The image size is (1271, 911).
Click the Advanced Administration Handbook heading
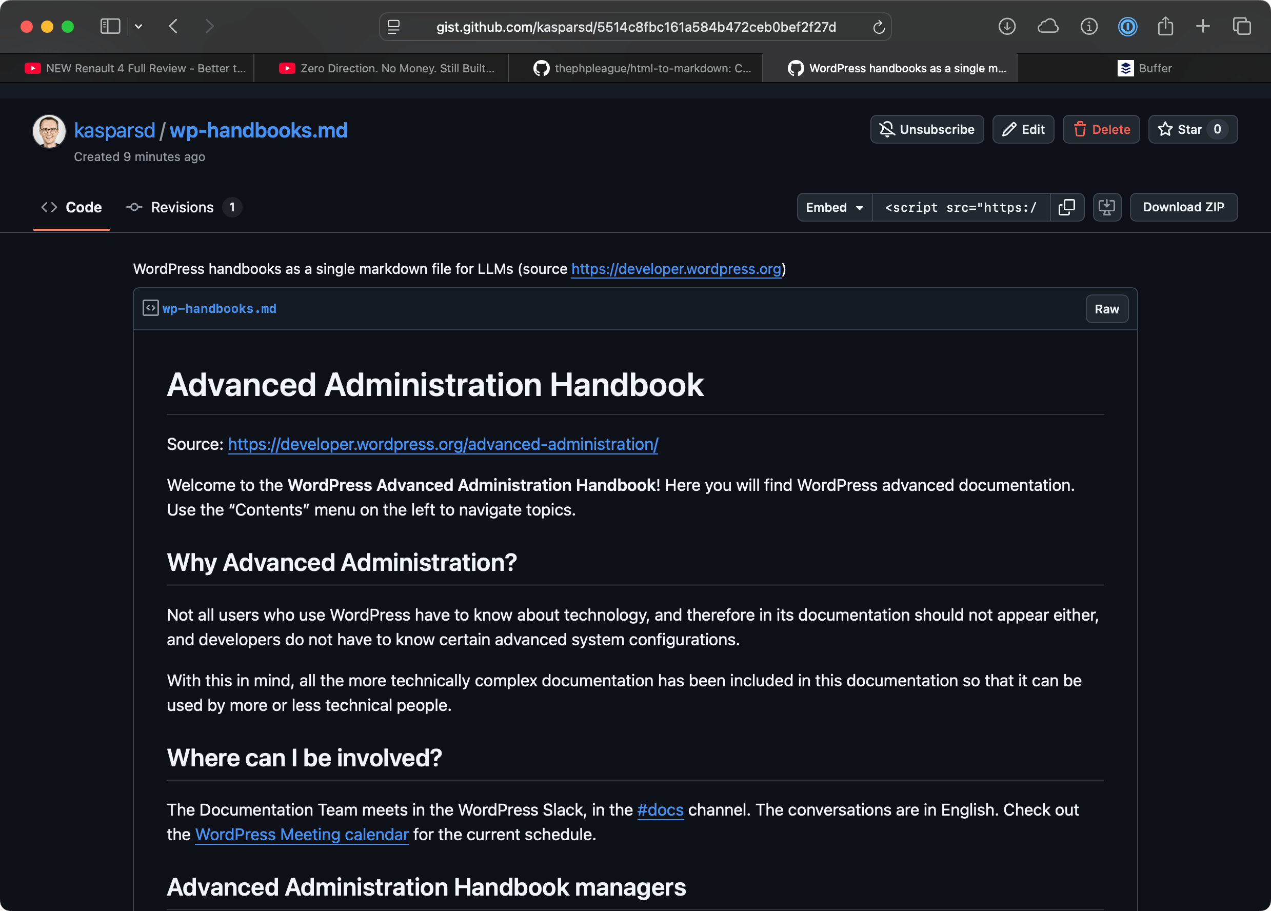(435, 385)
